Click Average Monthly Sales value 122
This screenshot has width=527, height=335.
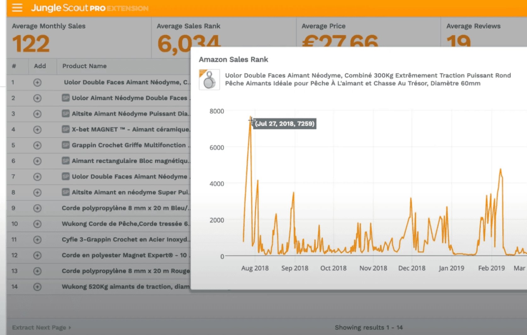[x=31, y=44]
